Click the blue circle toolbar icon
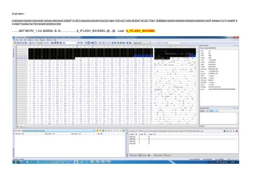254x180 pixels. click(92, 43)
